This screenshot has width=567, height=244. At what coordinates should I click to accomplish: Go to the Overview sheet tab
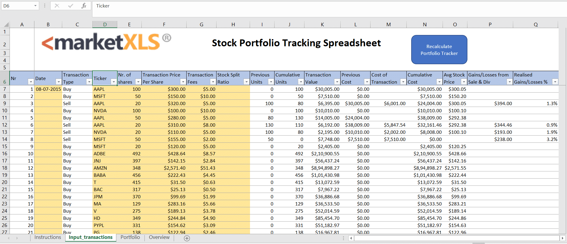[159, 237]
